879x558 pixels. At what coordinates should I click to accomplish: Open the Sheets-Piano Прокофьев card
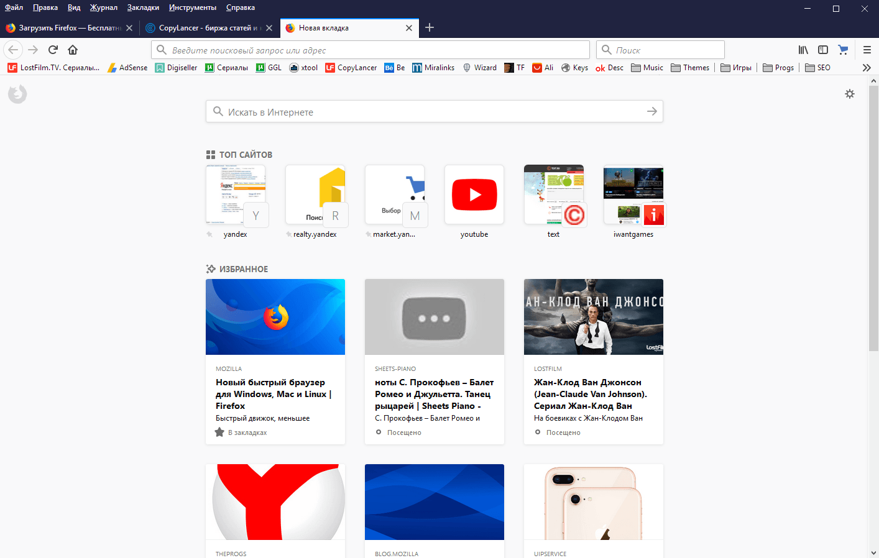(435, 362)
